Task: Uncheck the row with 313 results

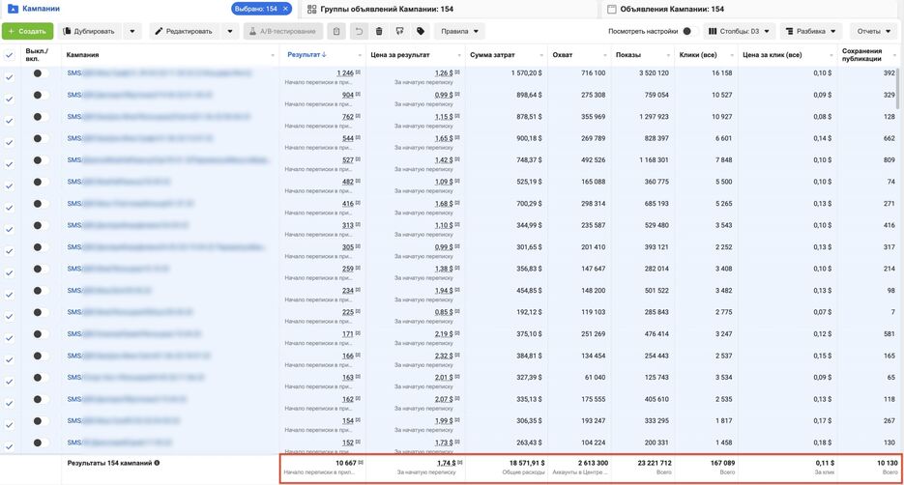Action: 10,229
